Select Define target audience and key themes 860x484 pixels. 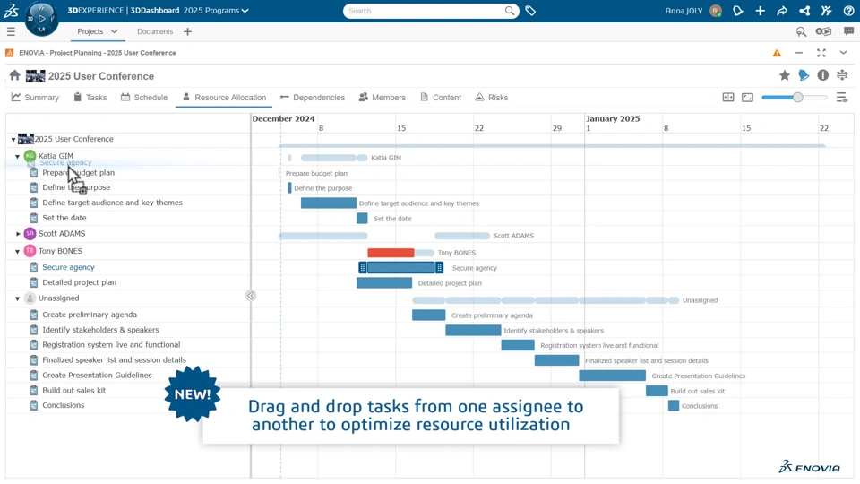pyautogui.click(x=113, y=203)
